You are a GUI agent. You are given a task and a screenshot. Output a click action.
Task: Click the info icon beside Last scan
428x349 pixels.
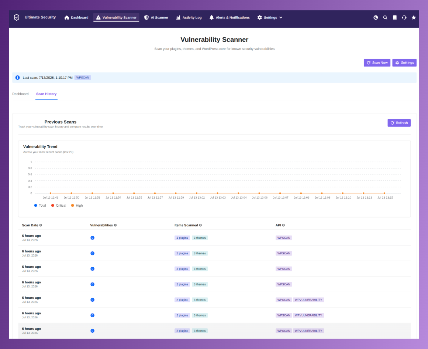coord(17,78)
